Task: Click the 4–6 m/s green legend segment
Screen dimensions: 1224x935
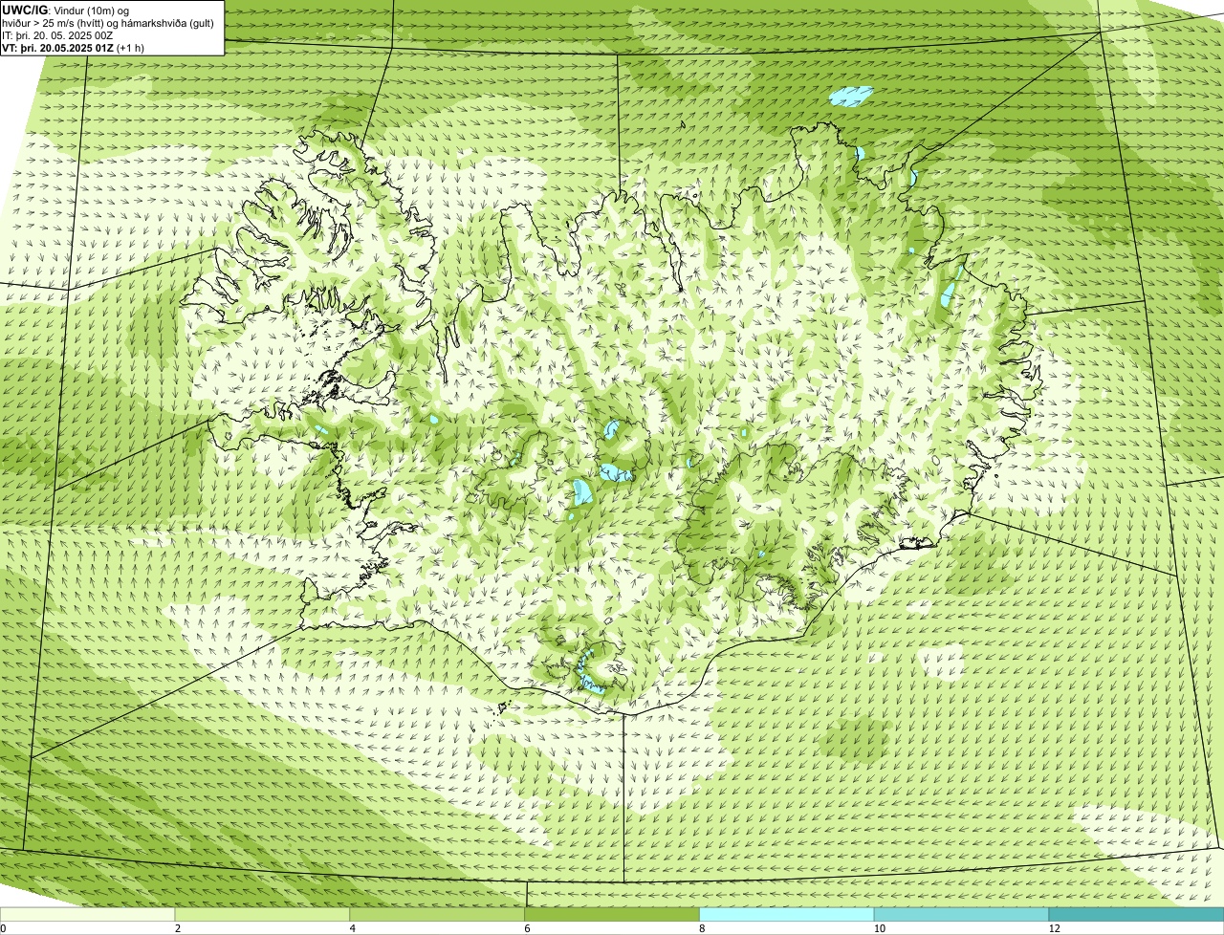Action: click(x=438, y=914)
